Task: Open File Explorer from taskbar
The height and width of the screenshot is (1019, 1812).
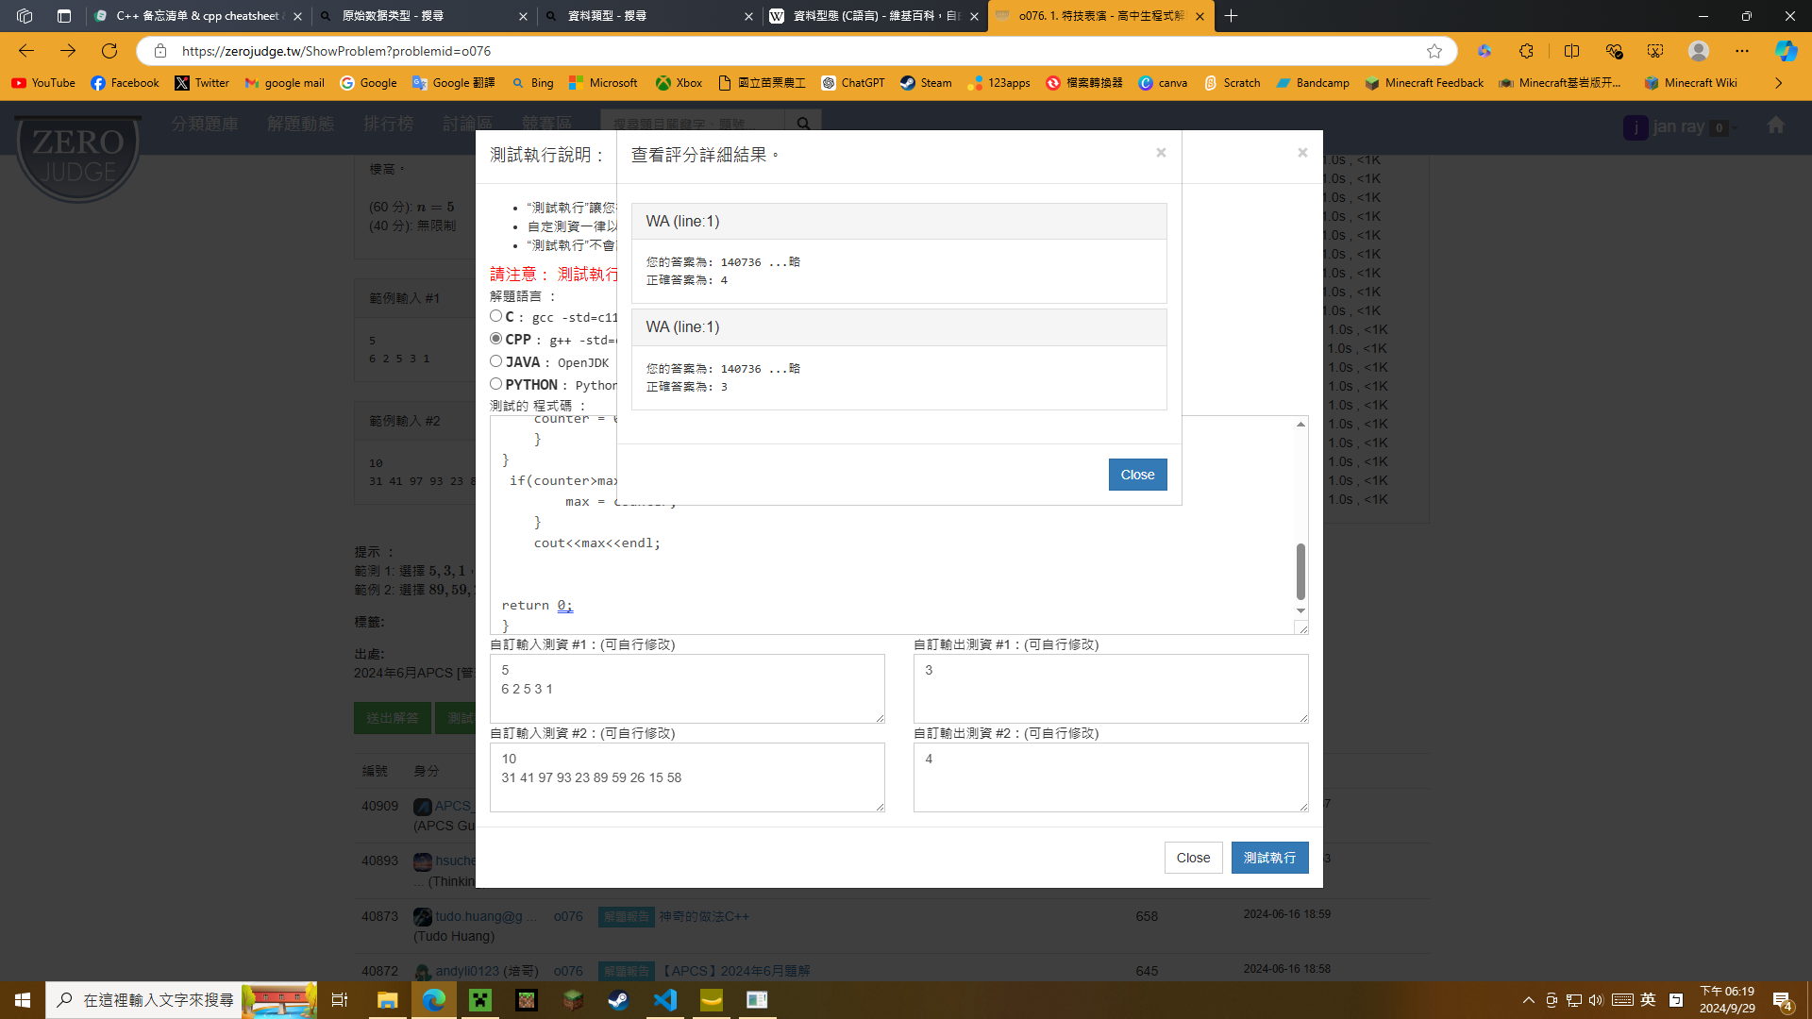Action: [387, 1000]
